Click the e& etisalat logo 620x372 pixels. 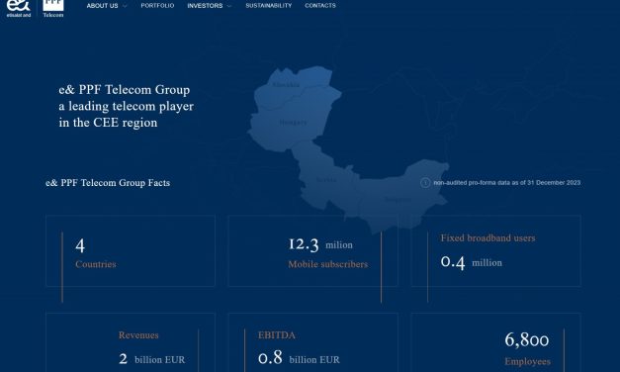click(18, 8)
